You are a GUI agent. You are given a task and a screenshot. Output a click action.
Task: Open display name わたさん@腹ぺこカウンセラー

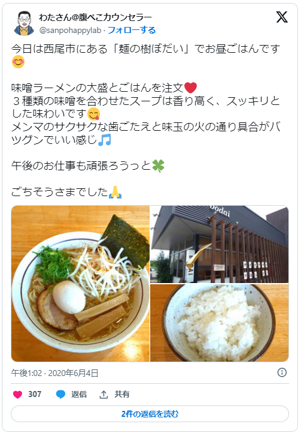(95, 17)
